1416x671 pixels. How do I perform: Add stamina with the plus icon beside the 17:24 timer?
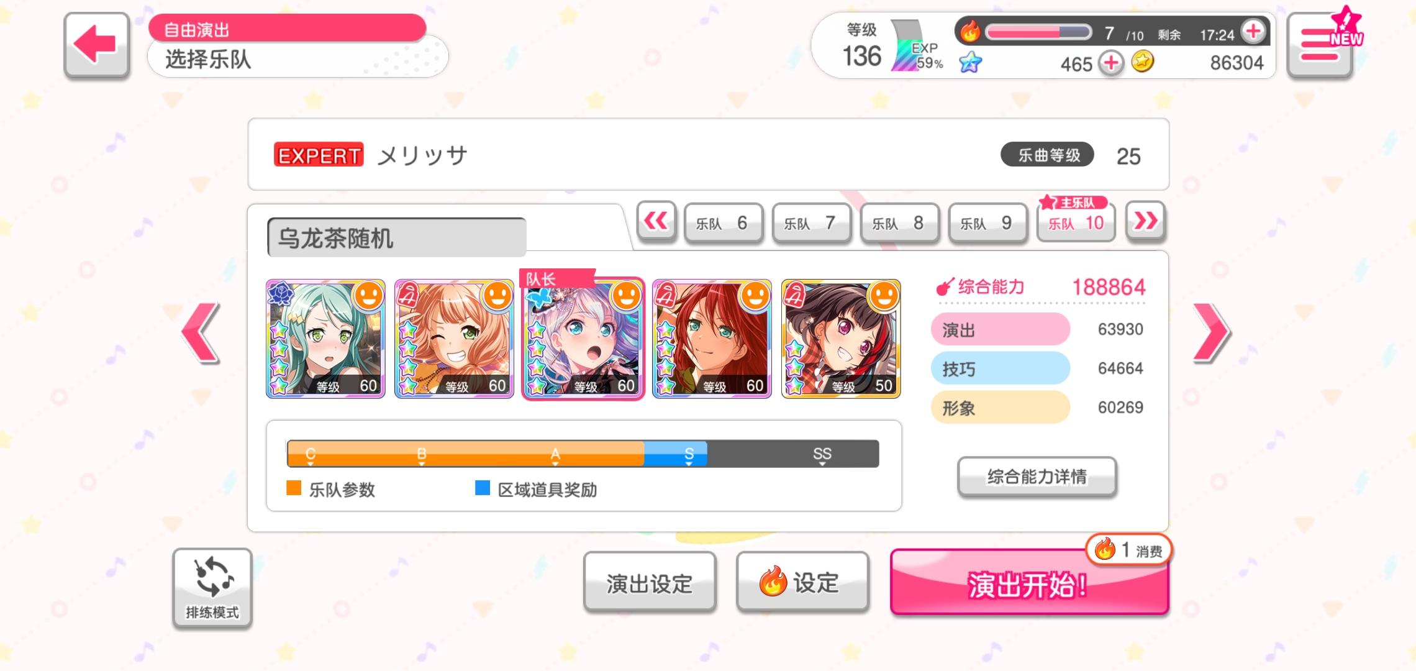point(1253,31)
